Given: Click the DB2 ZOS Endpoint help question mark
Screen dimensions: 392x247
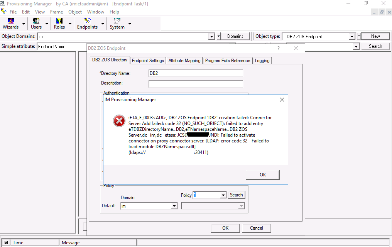Looking at the screenshot, I should coord(279,48).
